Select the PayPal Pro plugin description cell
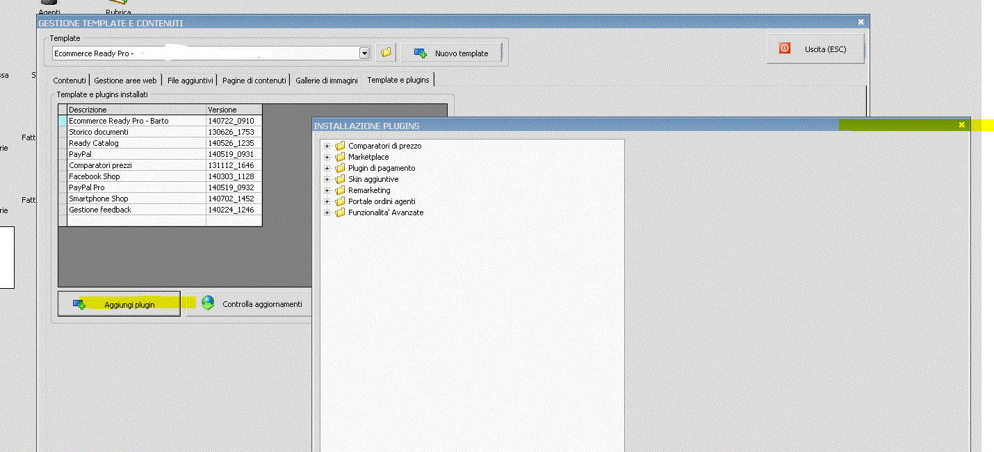994x452 pixels. [x=137, y=187]
